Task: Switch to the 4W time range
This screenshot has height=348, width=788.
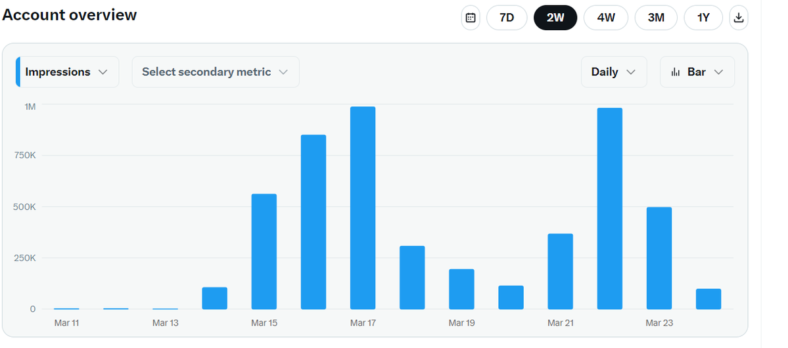Action: (606, 18)
